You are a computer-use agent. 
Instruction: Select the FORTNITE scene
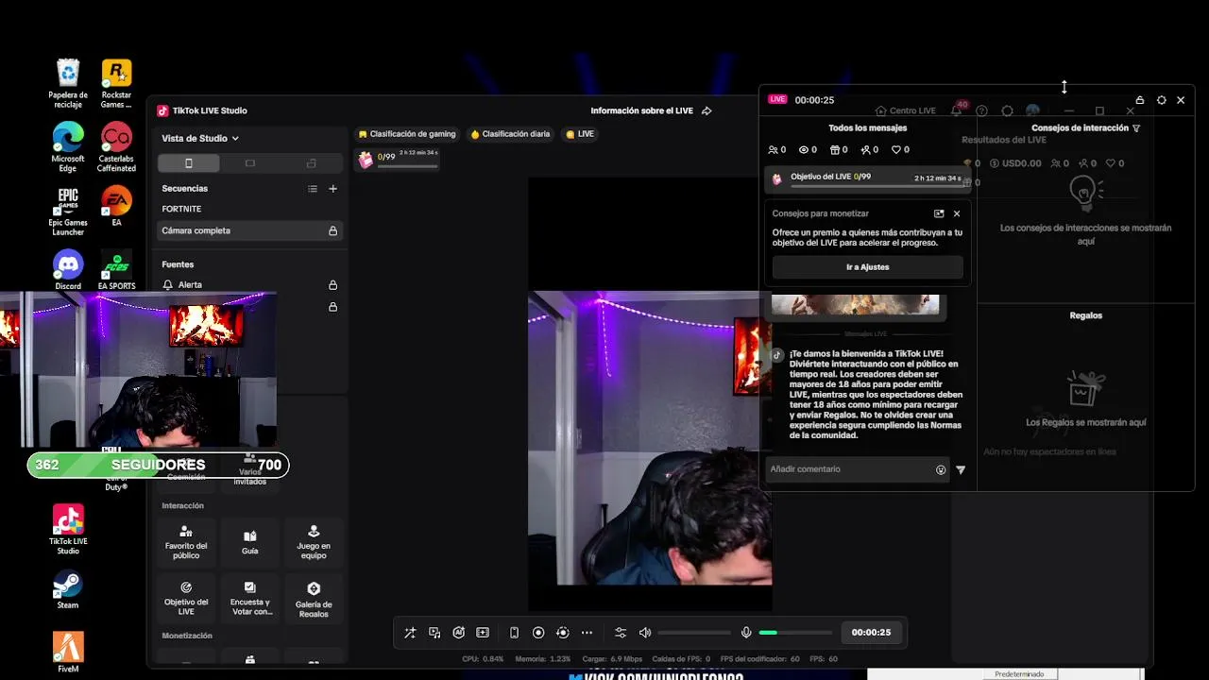[181, 209]
